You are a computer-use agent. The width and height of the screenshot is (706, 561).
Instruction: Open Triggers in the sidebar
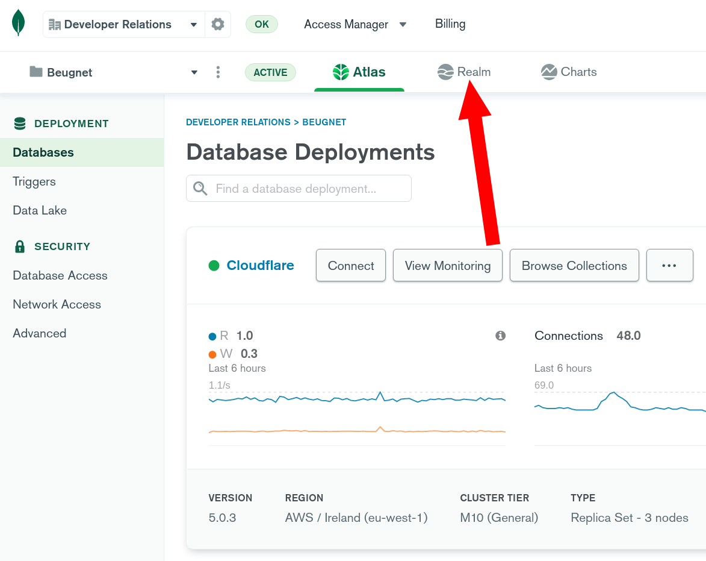click(x=34, y=181)
